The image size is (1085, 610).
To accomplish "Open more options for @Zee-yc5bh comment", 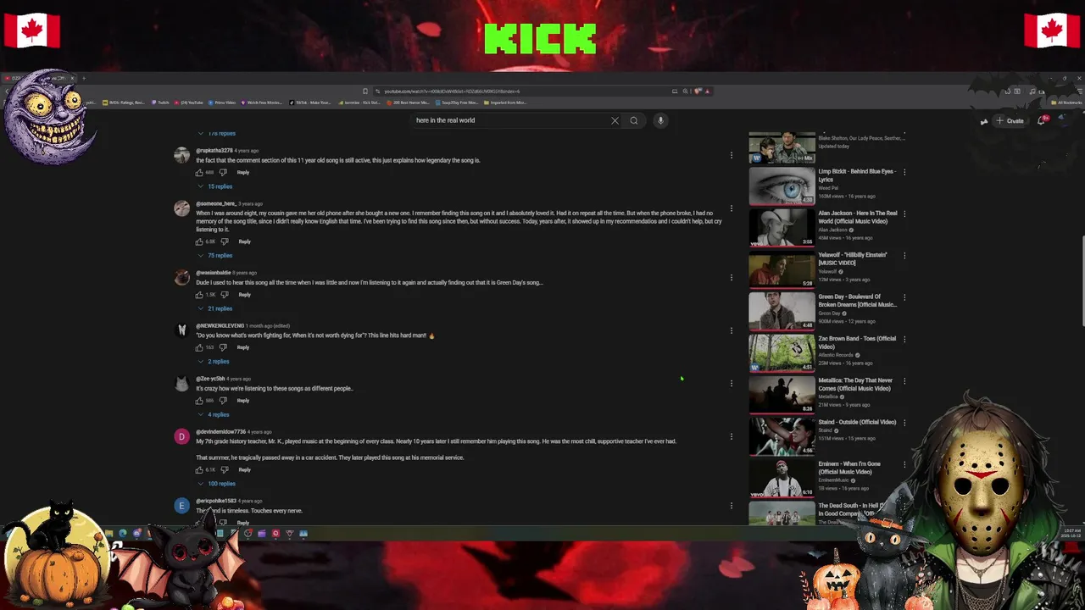I will point(732,383).
